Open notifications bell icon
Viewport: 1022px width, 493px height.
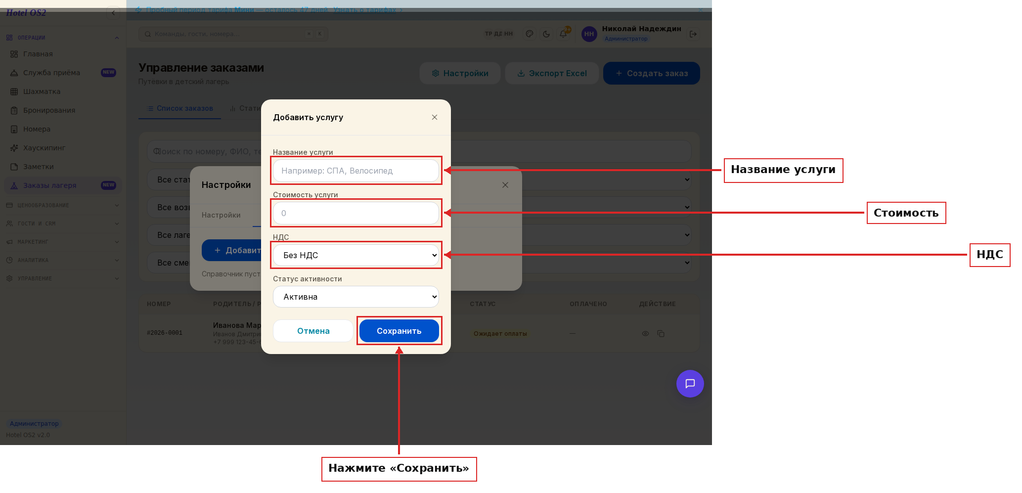point(563,34)
